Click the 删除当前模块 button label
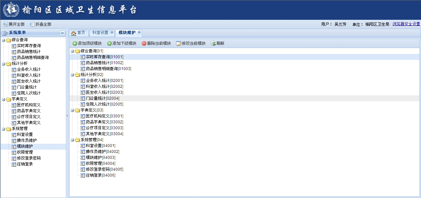Image resolution: width=421 pixels, height=198 pixels. 159,43
